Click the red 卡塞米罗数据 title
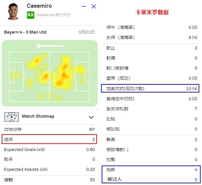 (x=152, y=12)
